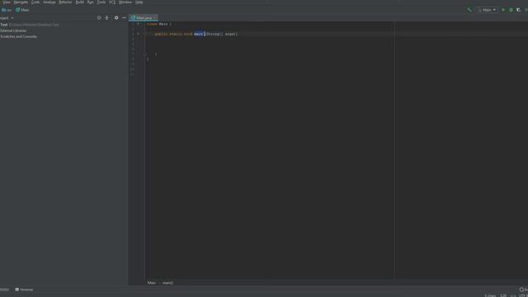The width and height of the screenshot is (528, 297).
Task: Open the Analyze menu
Action: 49,2
